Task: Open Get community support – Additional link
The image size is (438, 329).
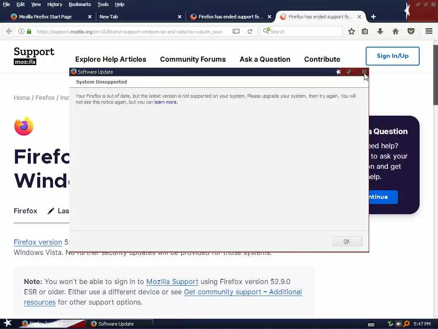Action: click(x=243, y=292)
